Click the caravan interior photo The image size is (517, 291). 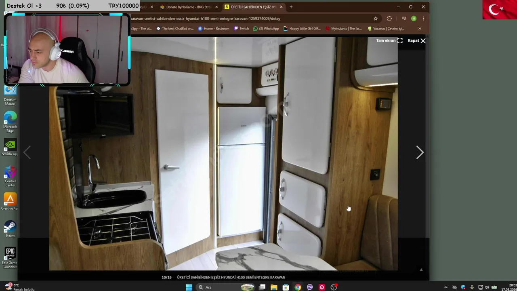click(x=223, y=154)
